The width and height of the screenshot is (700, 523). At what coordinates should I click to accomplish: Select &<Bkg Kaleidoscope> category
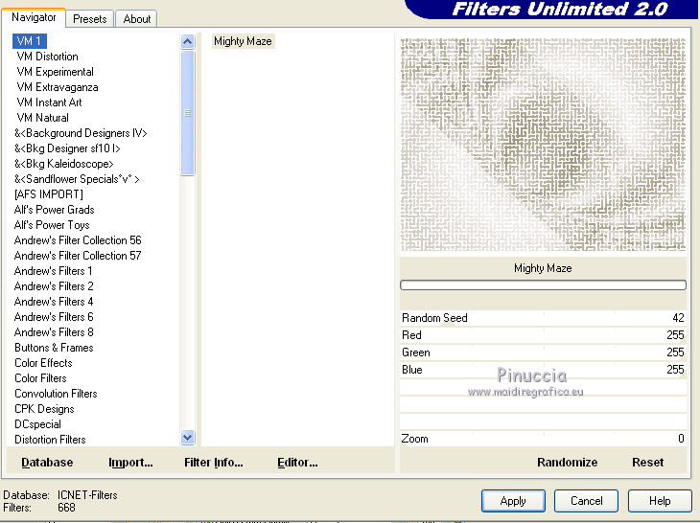click(x=64, y=164)
